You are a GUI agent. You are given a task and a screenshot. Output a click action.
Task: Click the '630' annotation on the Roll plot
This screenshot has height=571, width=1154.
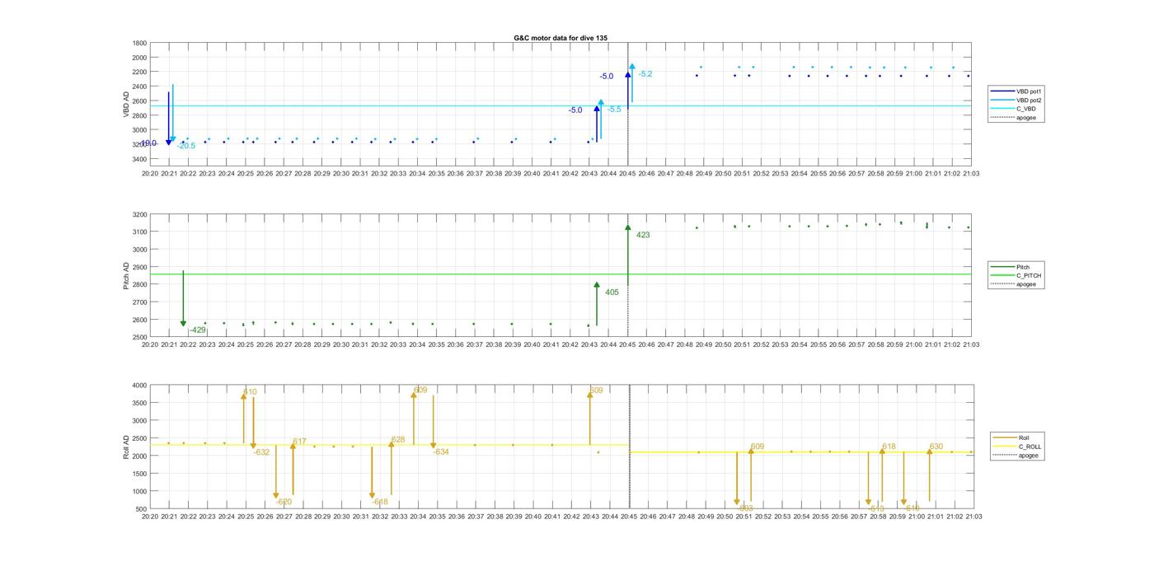pyautogui.click(x=936, y=447)
